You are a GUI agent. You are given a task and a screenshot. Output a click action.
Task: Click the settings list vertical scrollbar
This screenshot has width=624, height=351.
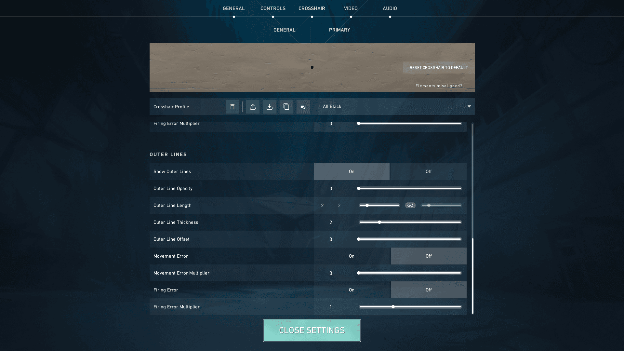pyautogui.click(x=472, y=276)
